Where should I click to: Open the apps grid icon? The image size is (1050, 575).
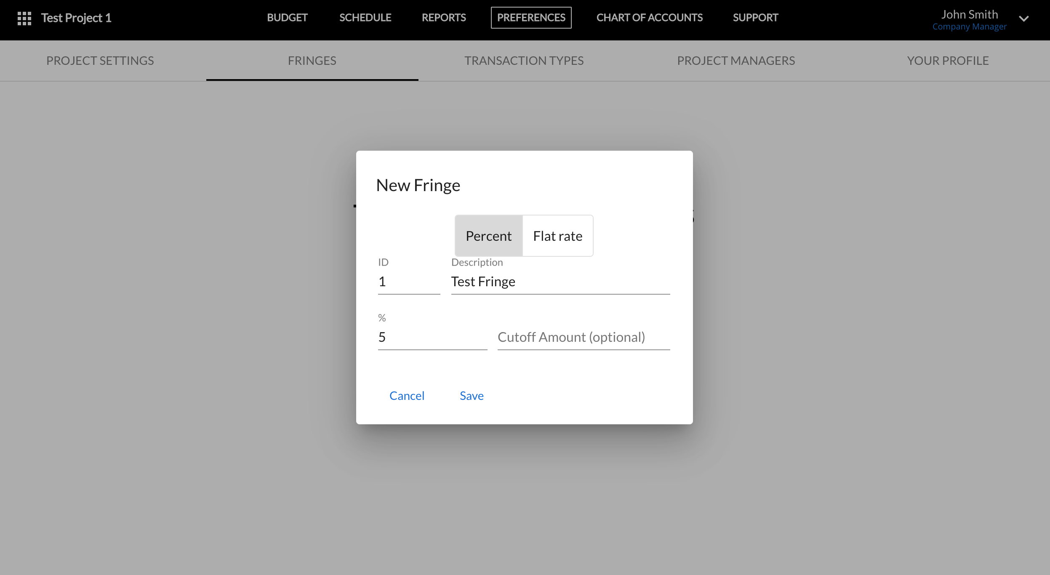[x=24, y=18]
